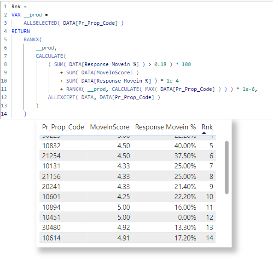This screenshot has width=273, height=273.
Task: Click the 40.00% Response Movein value
Action: (185, 146)
